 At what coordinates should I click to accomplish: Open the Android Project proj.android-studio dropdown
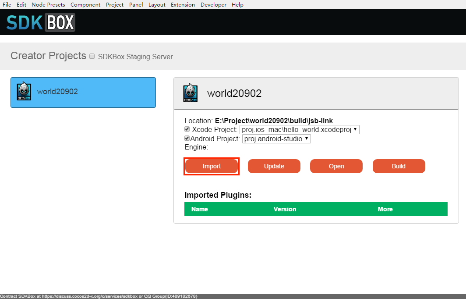276,139
